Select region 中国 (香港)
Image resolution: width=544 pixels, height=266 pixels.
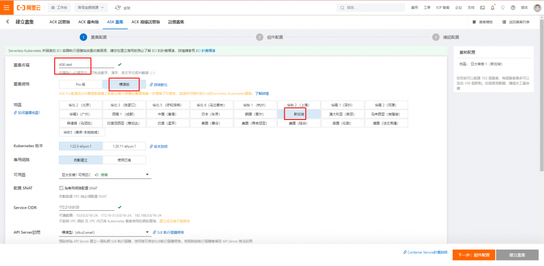(x=168, y=114)
